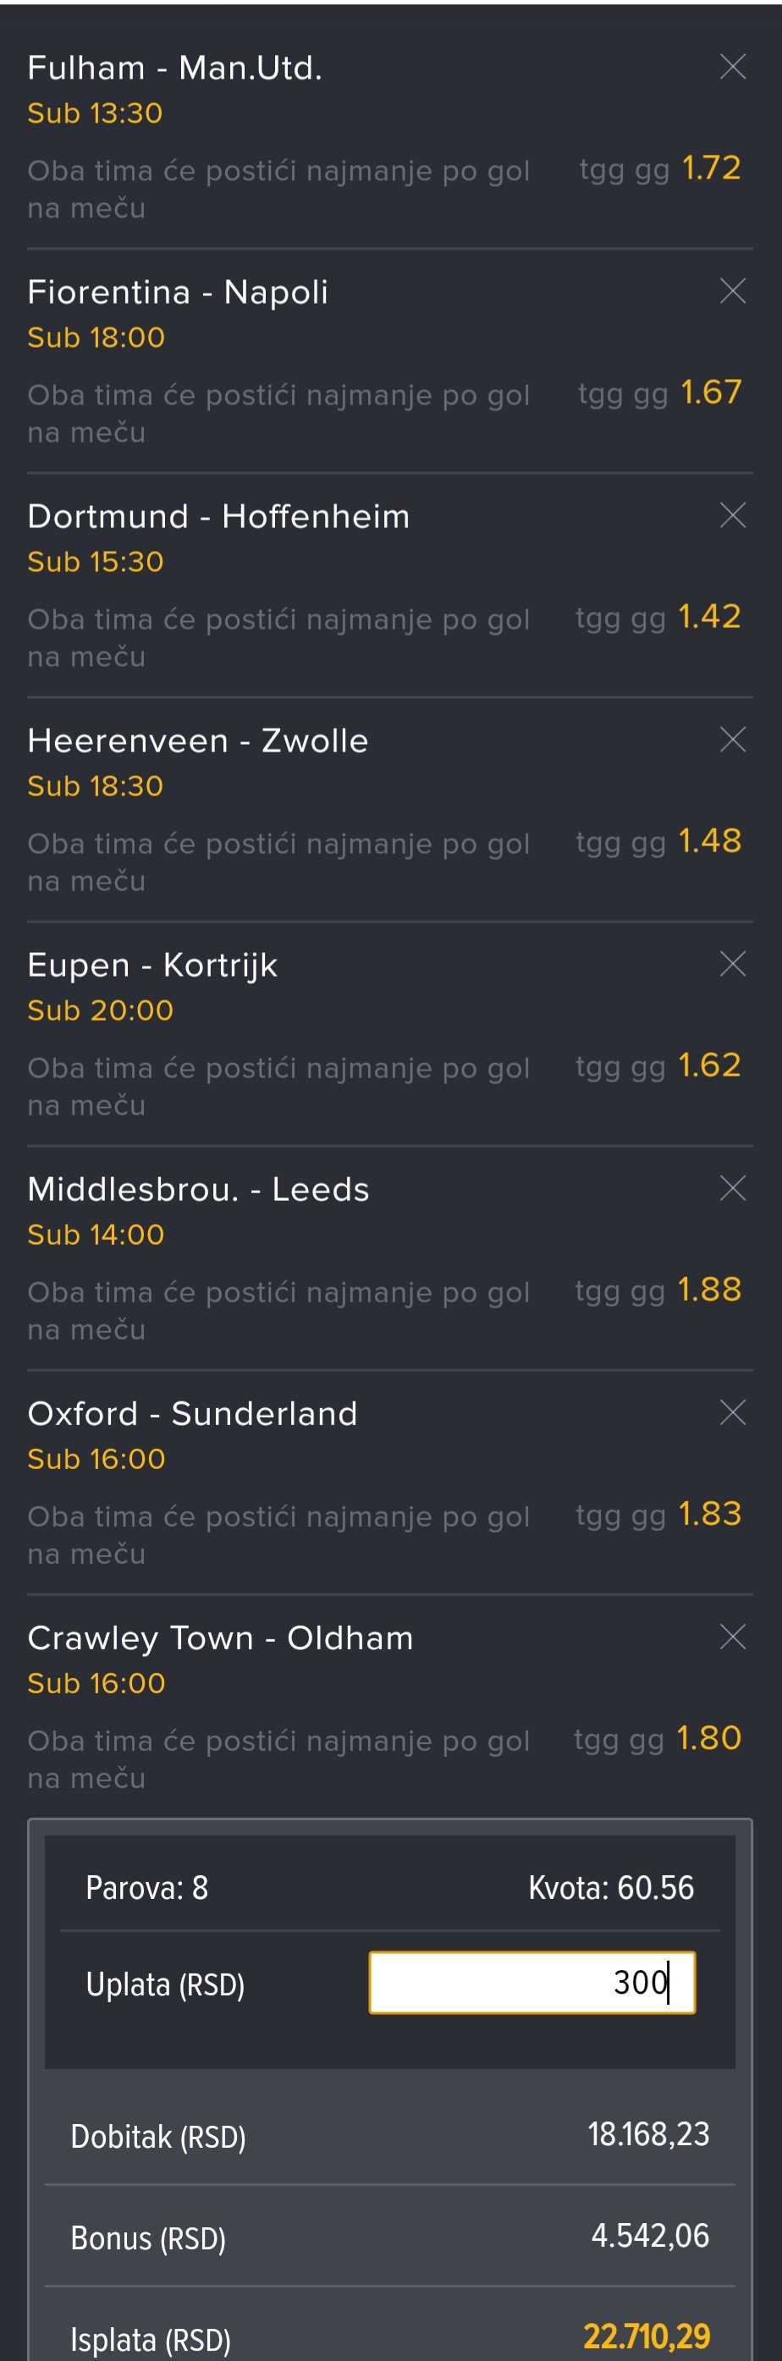Viewport: 782px width, 2361px height.
Task: Tap the 1.42 odds for Dortmund - Hoffenheim
Action: pyautogui.click(x=709, y=617)
